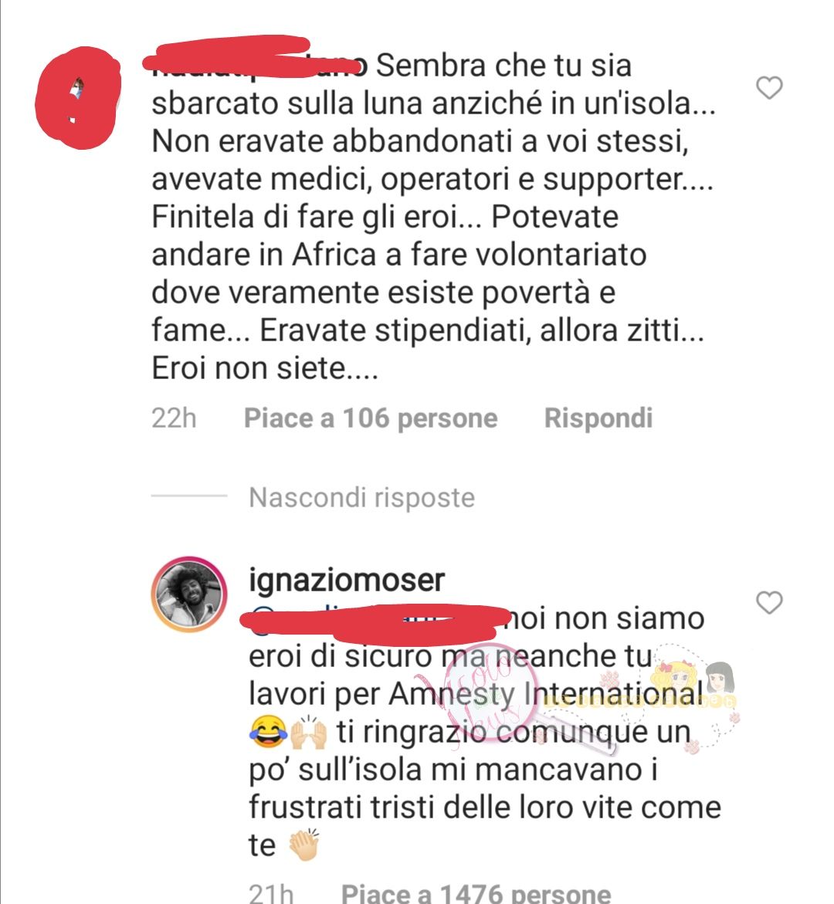Click the raised hands emoji in the reply
Screen dimensions: 834x904
[x=308, y=731]
